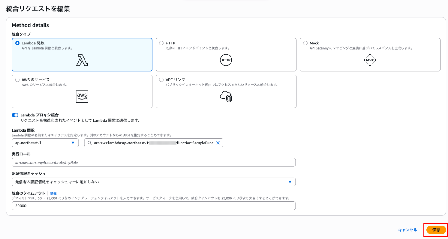Select the Mock integration type radio
The image size is (448, 239).
(x=306, y=43)
